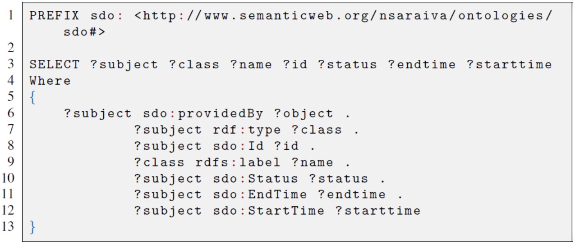The image size is (575, 243).
Task: Place cursor on the SELECT keyword
Action: pyautogui.click(x=54, y=65)
